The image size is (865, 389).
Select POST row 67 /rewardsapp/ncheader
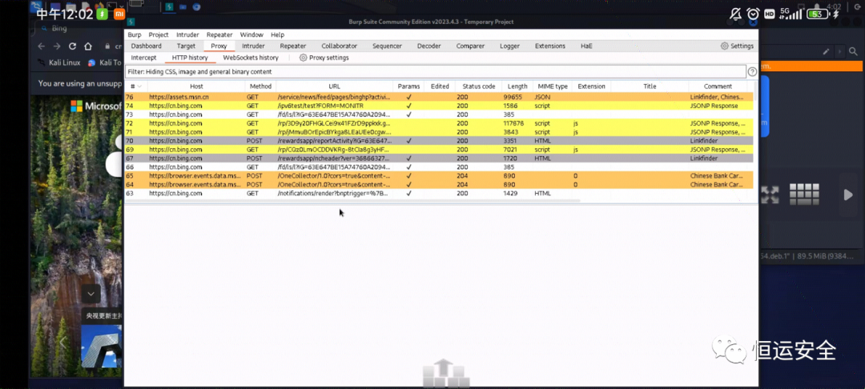point(439,158)
